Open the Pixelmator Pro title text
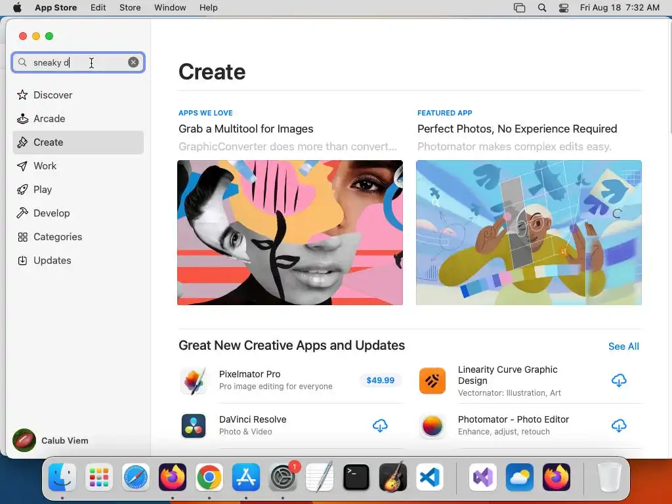 point(250,374)
